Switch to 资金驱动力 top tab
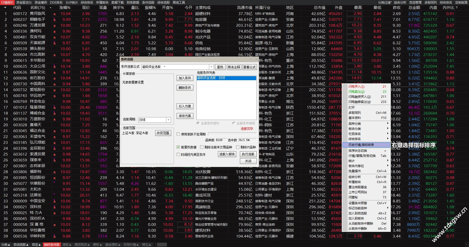Image resolution: width=469 pixels, height=247 pixels. click(x=24, y=2)
